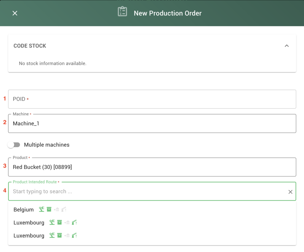
Task: Toggle the Multiple machines switch
Action: tap(14, 145)
